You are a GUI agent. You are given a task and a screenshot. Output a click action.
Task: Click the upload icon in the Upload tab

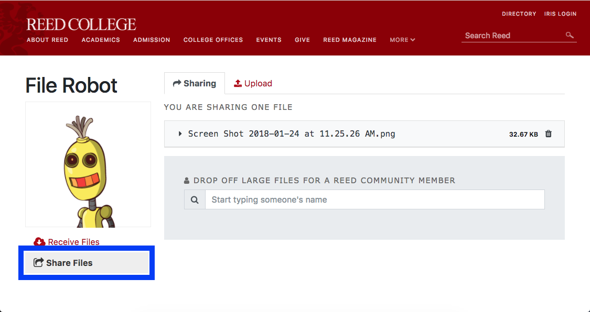click(238, 83)
